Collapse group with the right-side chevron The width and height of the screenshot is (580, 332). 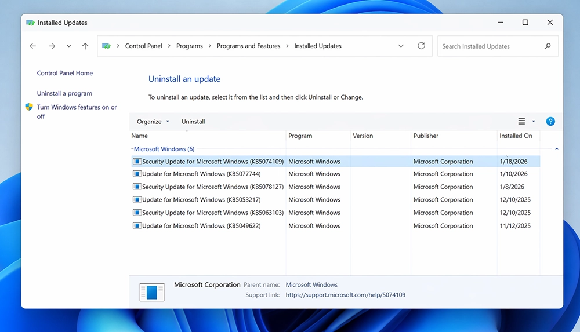coord(556,149)
